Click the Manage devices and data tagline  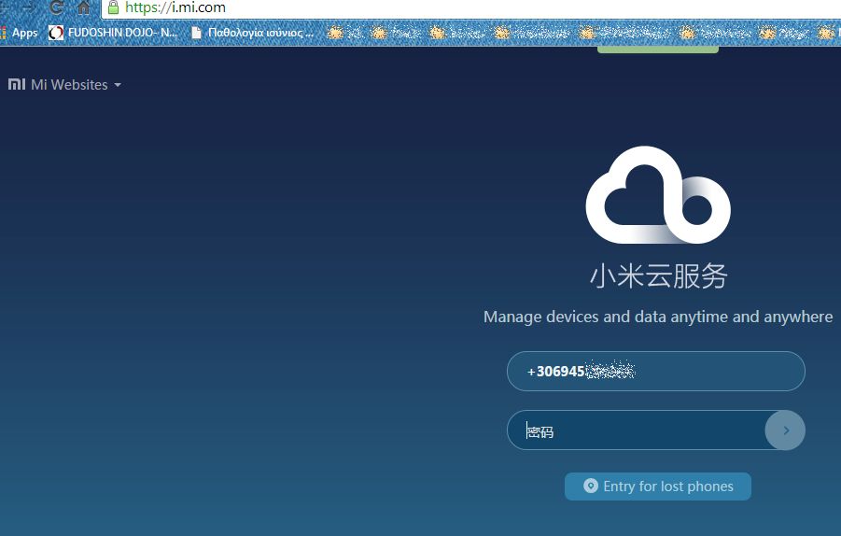click(657, 317)
